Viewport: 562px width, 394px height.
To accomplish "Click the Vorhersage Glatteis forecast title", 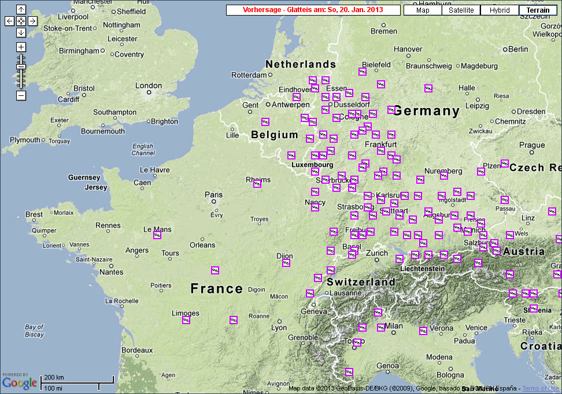I will click(313, 10).
